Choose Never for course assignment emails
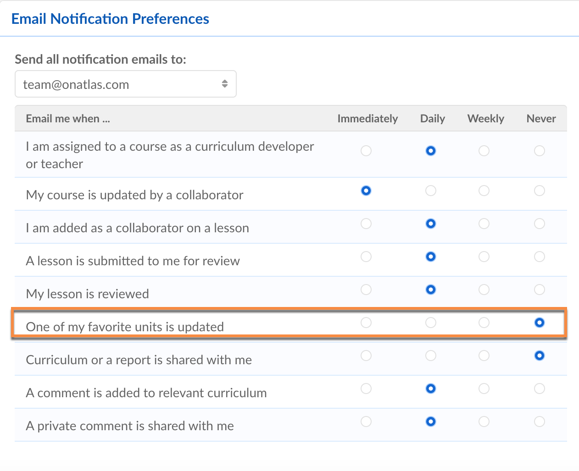 coord(540,151)
